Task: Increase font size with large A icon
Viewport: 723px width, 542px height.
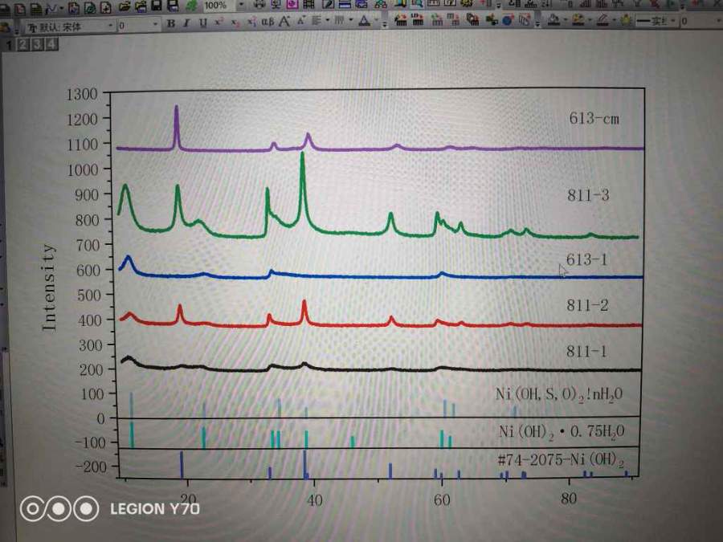Action: pyautogui.click(x=284, y=22)
